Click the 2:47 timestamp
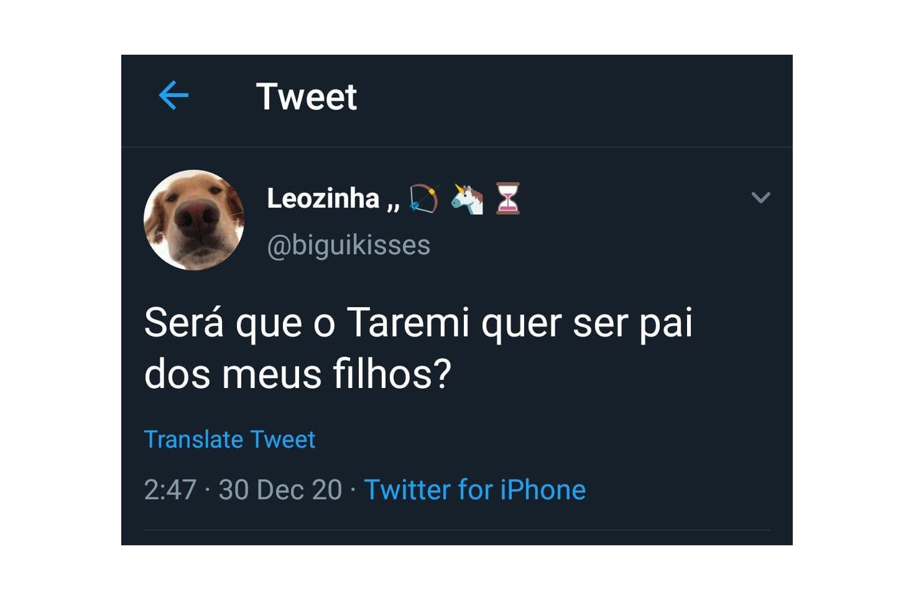 [170, 490]
